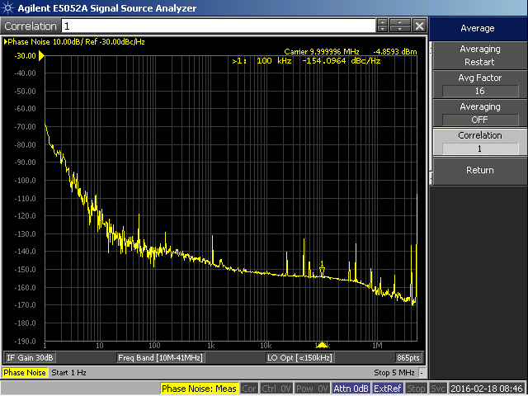Click the Phase Noise: Meas status indicator
The image size is (528, 396).
pos(199,389)
